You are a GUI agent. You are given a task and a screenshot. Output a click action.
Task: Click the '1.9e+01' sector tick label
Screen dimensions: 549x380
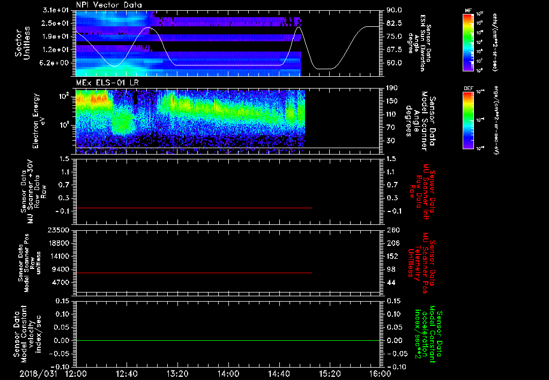click(x=57, y=36)
